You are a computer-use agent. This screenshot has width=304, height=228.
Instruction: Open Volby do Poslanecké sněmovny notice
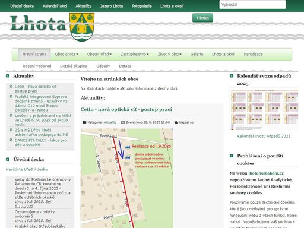pos(43,188)
